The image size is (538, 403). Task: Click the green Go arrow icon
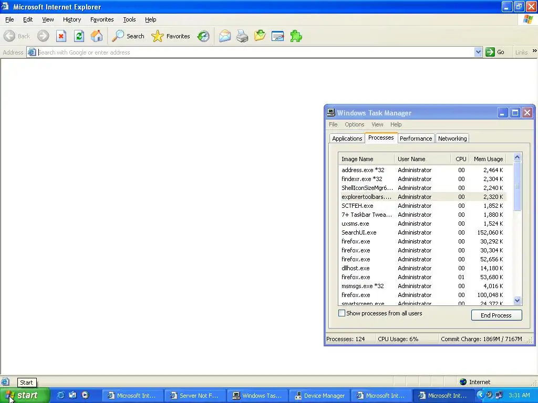(490, 52)
